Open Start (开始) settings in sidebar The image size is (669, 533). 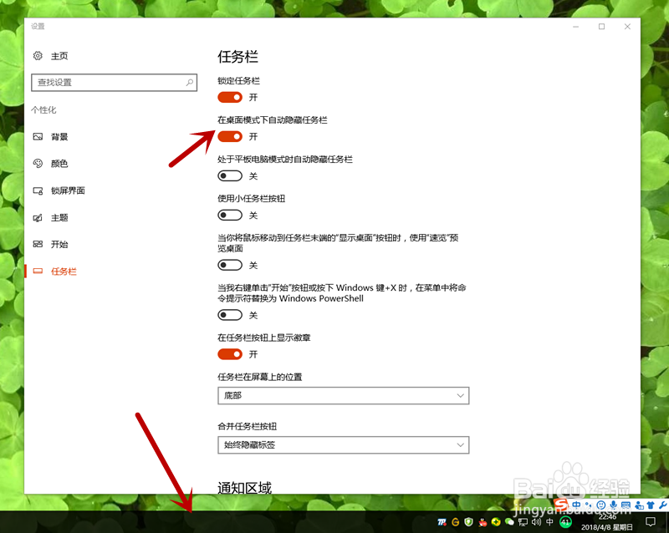point(59,244)
